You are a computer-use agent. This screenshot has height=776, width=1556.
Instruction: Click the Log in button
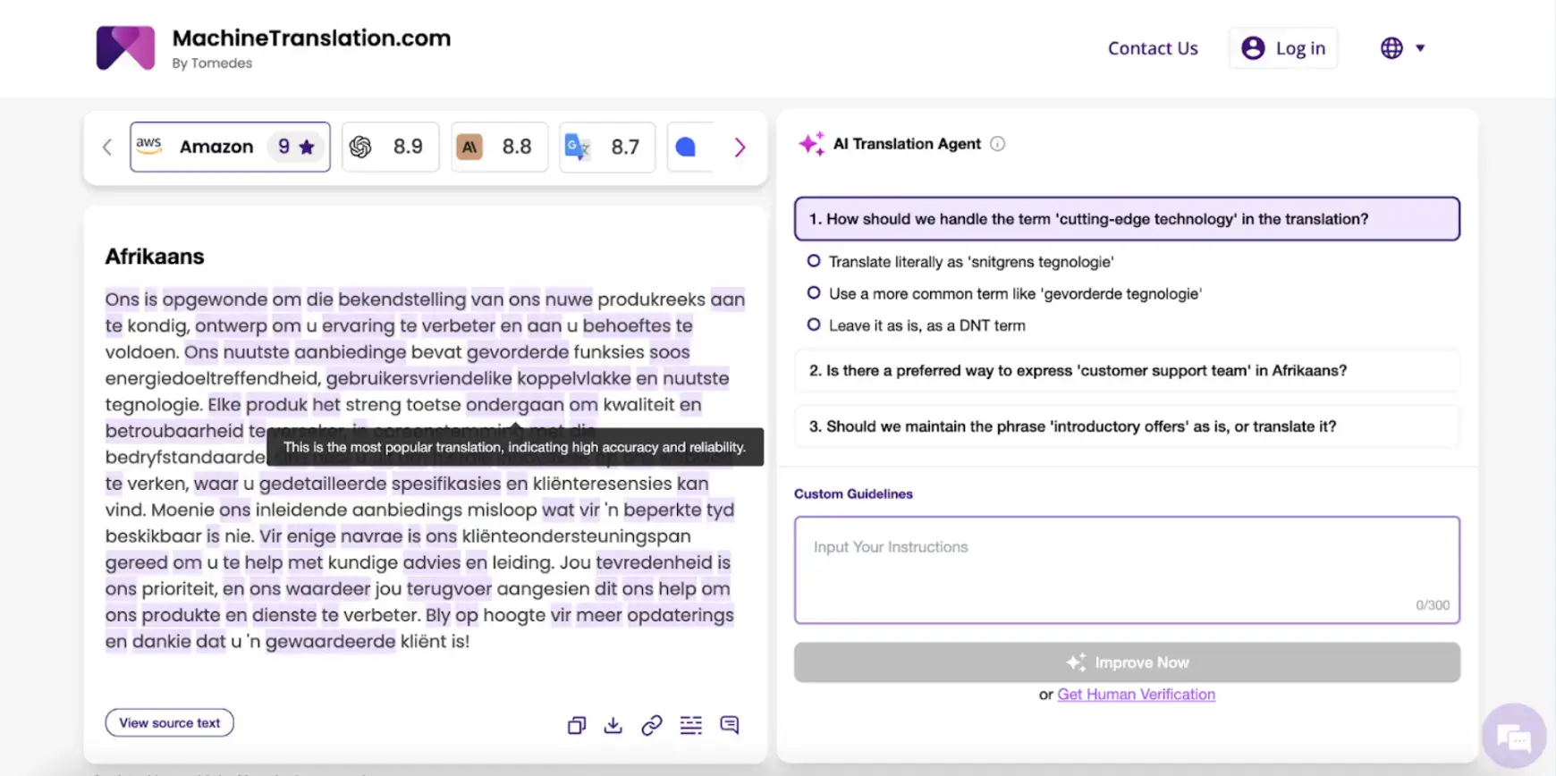click(x=1283, y=48)
